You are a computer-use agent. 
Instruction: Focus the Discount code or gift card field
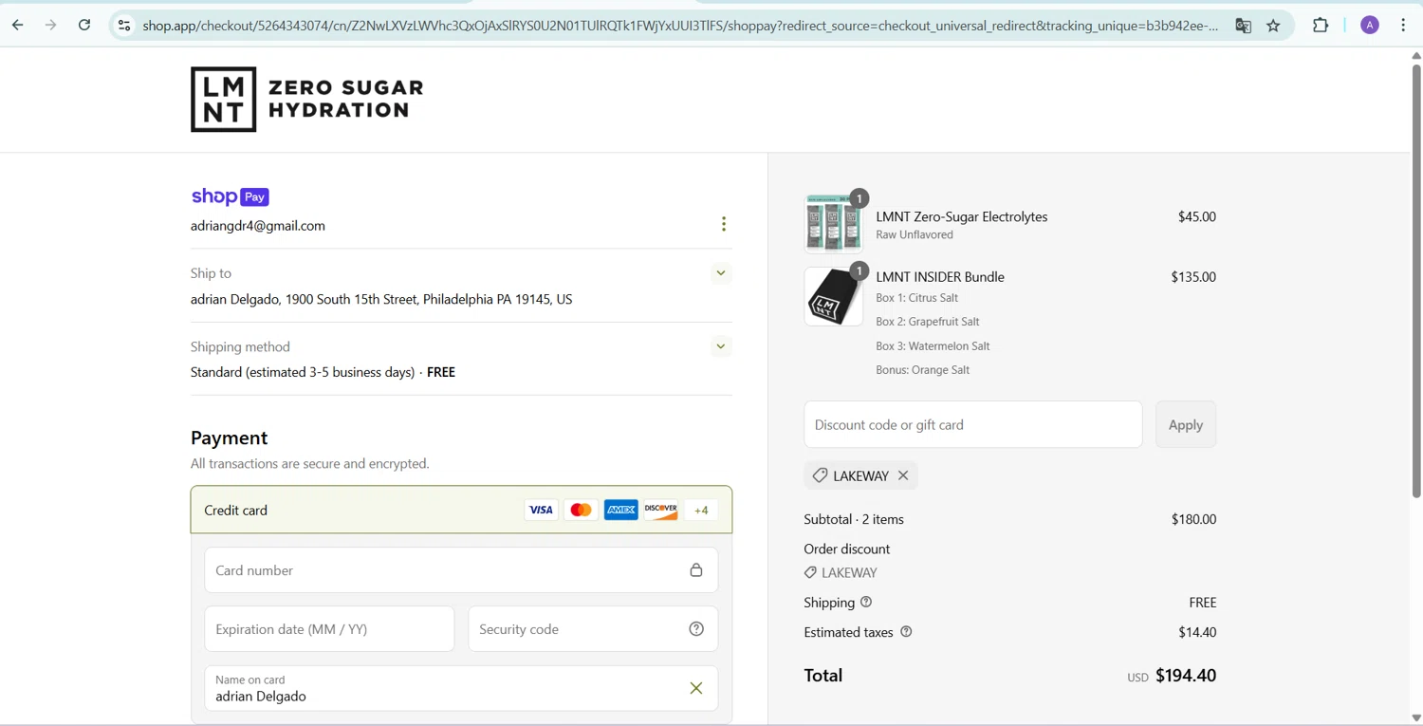pos(973,424)
